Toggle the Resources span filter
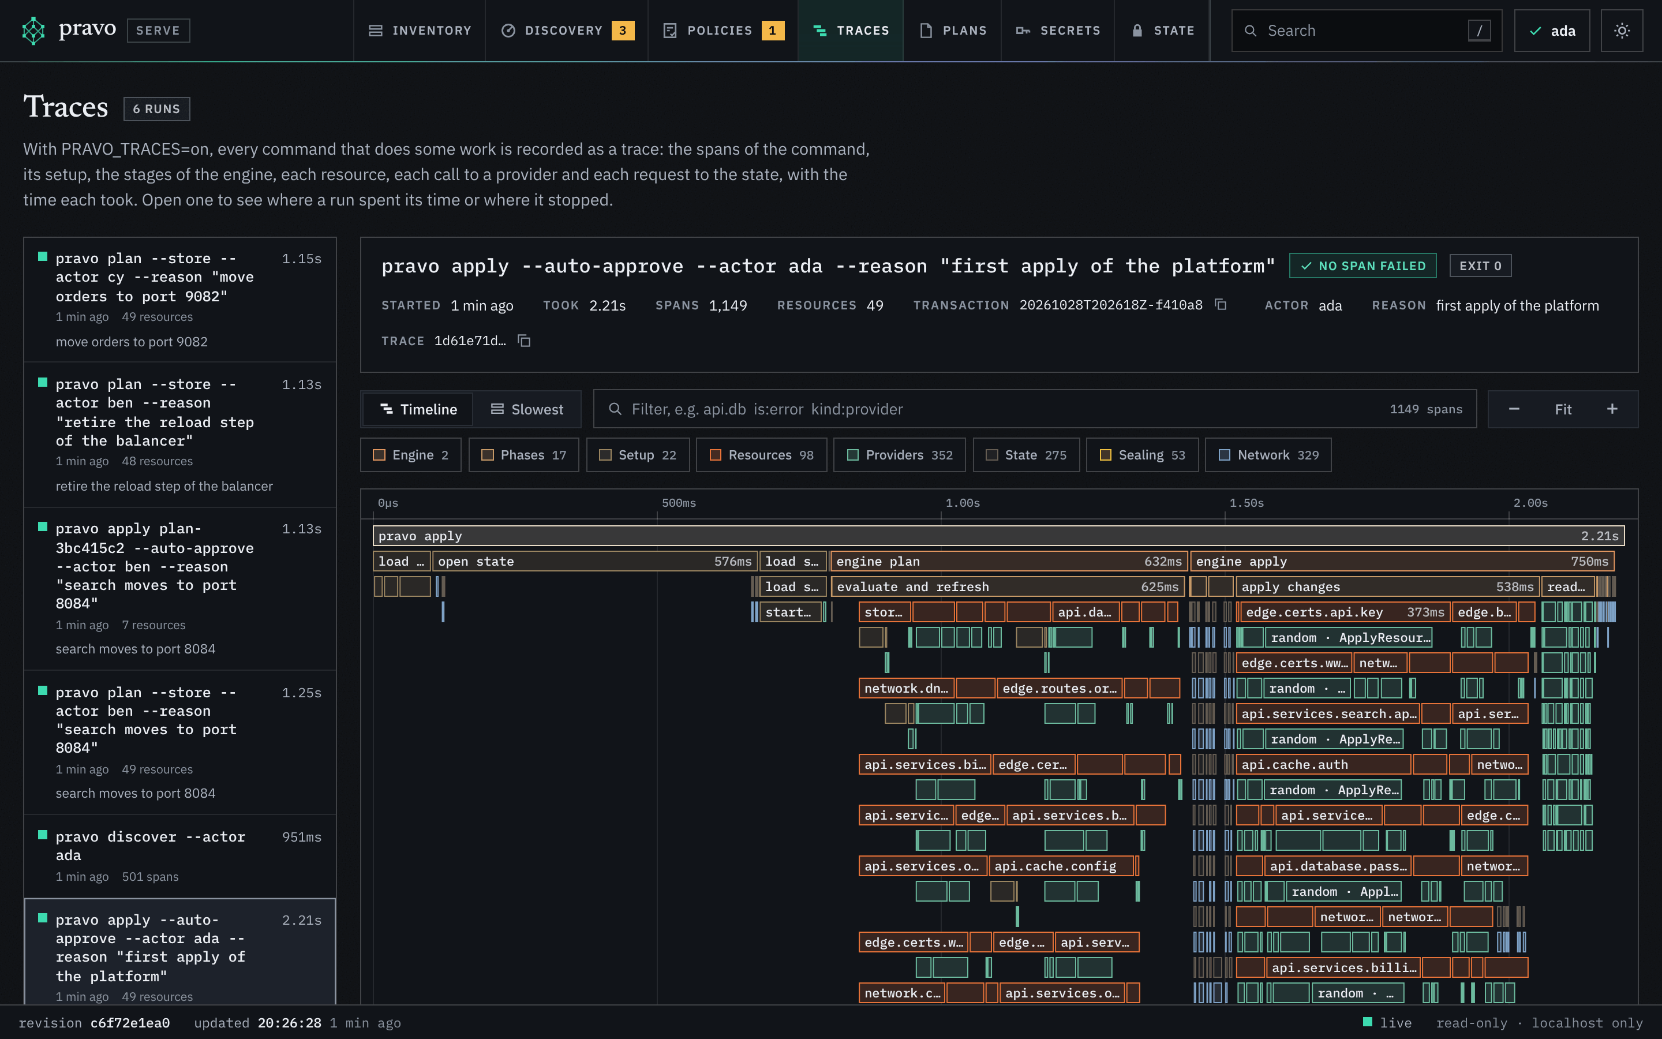The image size is (1662, 1039). [x=761, y=455]
